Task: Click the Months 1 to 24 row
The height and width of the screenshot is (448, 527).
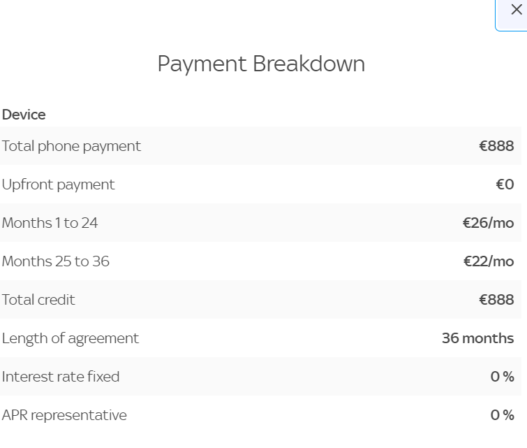Action: 260,223
